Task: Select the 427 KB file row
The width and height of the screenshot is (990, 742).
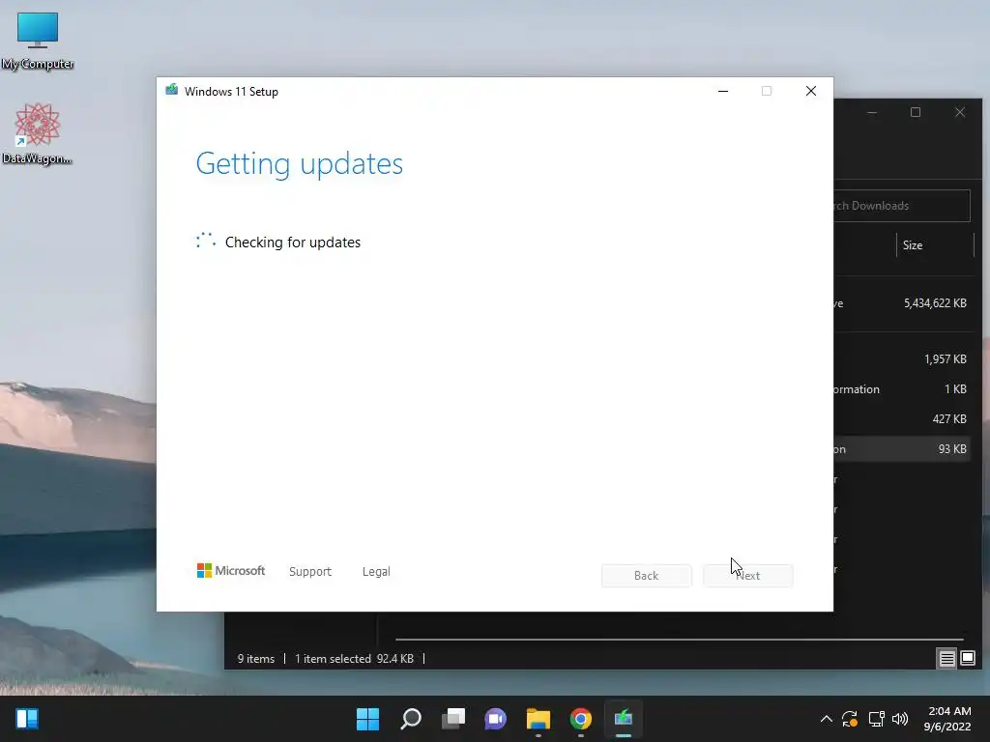Action: click(x=902, y=419)
